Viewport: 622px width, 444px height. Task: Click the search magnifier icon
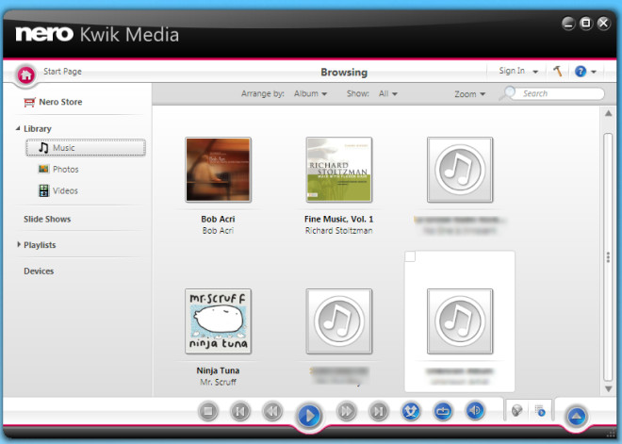pyautogui.click(x=508, y=93)
